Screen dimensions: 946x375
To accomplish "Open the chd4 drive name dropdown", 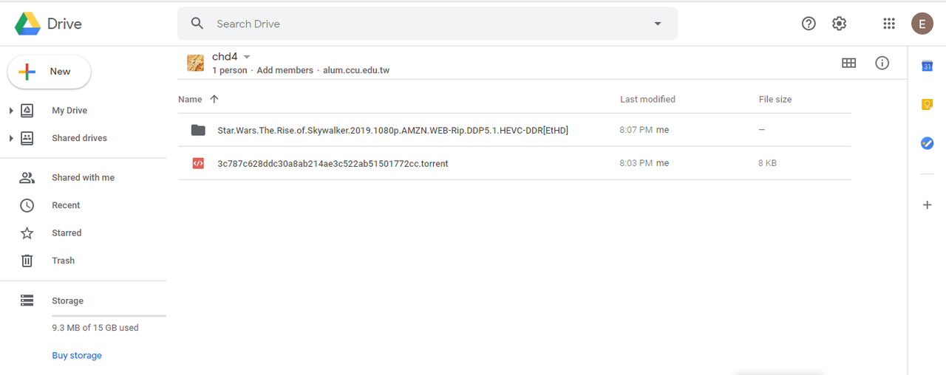I will coord(247,57).
